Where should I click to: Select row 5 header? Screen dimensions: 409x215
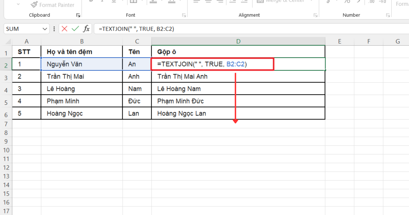(x=6, y=101)
